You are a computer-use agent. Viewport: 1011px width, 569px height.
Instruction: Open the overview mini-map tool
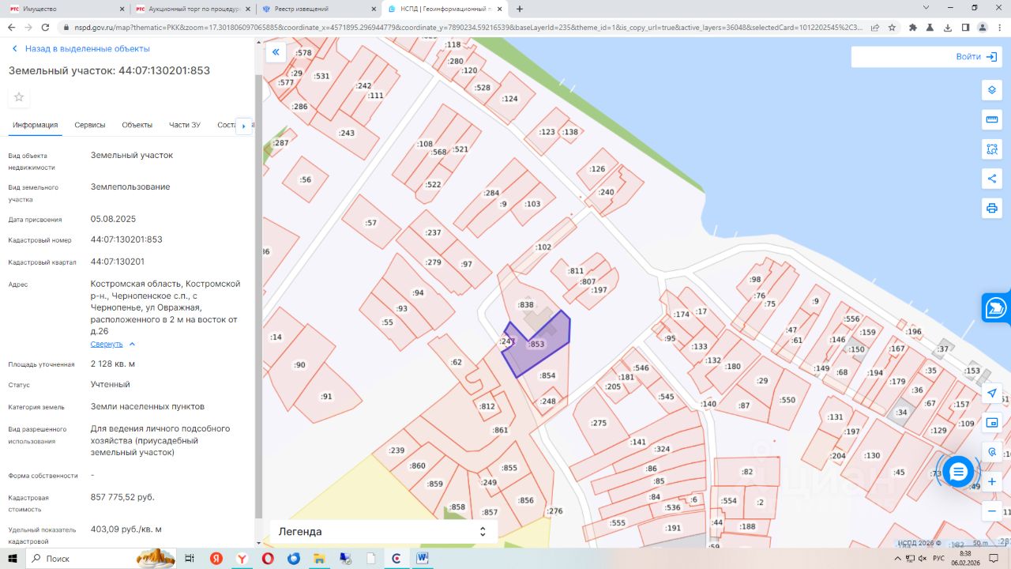coord(991,423)
